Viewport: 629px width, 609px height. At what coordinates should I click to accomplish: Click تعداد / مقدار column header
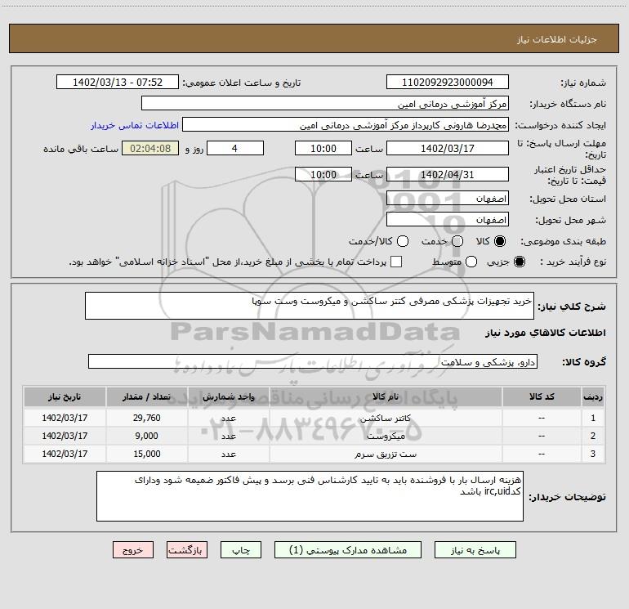coord(146,397)
